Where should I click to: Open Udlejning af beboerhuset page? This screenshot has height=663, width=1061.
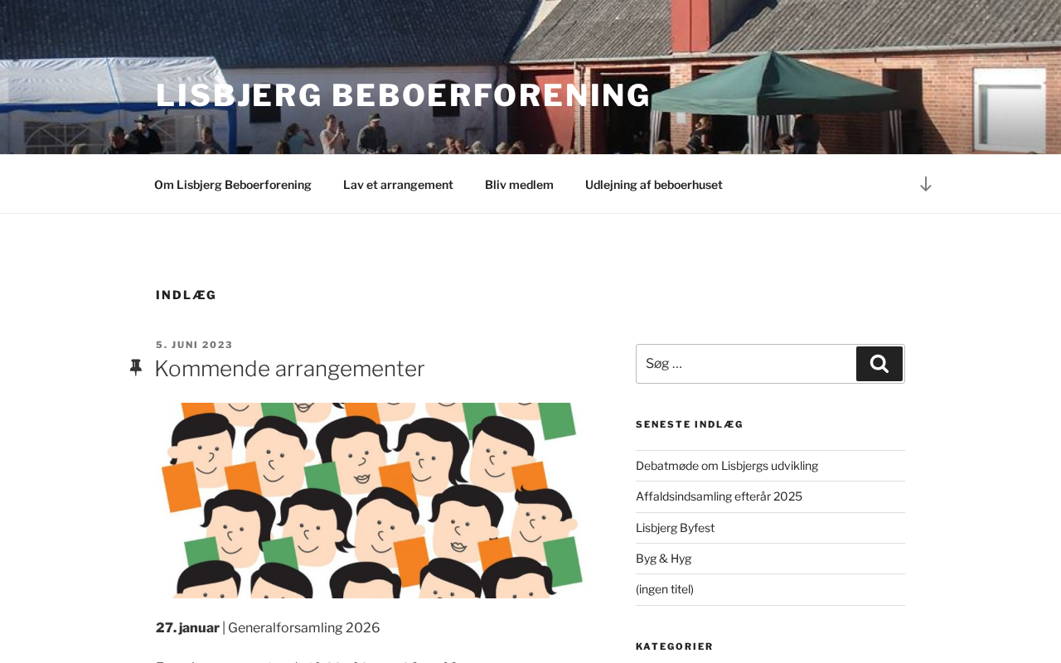pyautogui.click(x=654, y=185)
